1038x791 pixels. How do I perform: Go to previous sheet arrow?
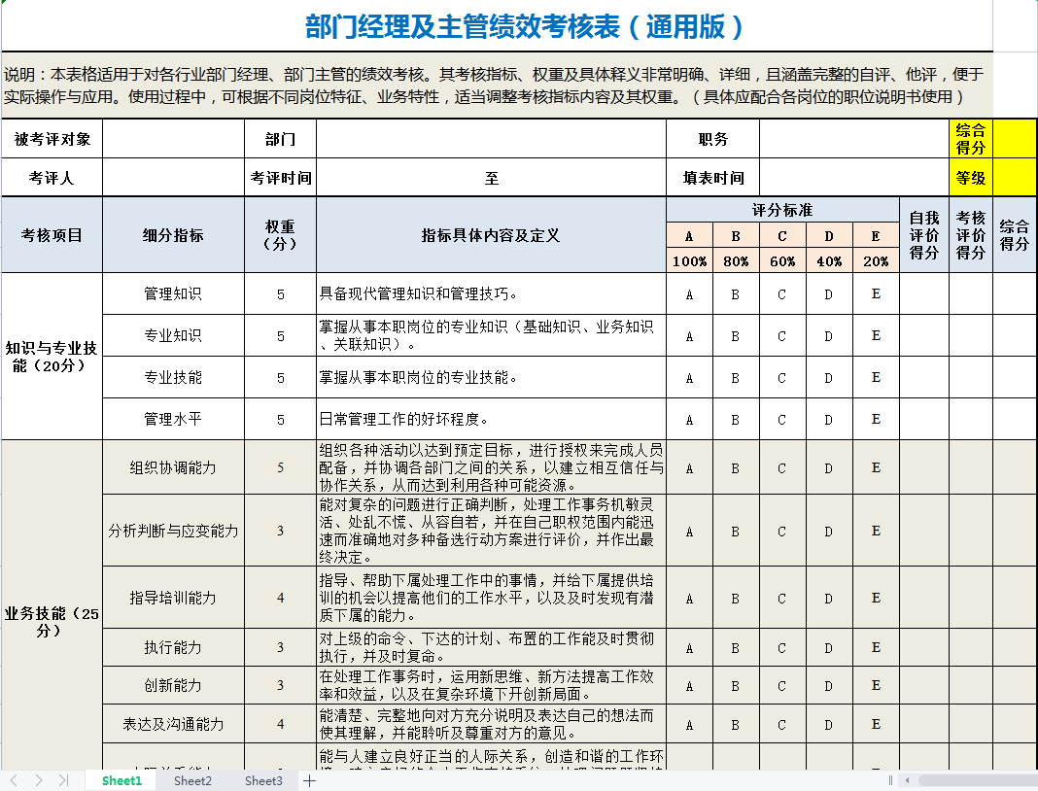coord(14,780)
